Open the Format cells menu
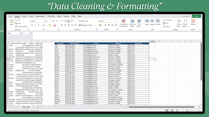Image resolution: width=209 pixels, height=117 pixels. pos(158,23)
